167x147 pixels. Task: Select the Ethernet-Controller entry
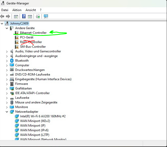coord(33,33)
